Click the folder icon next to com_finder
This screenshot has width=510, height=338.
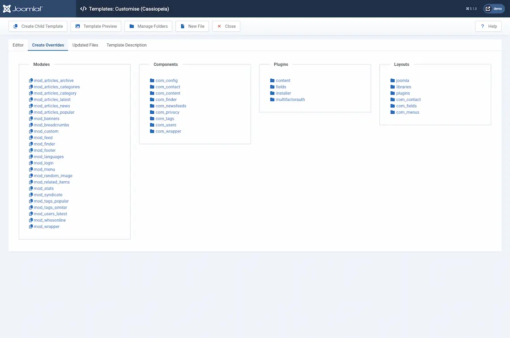(x=152, y=99)
